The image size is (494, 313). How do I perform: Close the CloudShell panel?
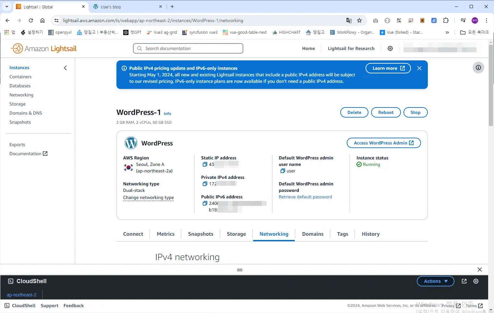(480, 269)
